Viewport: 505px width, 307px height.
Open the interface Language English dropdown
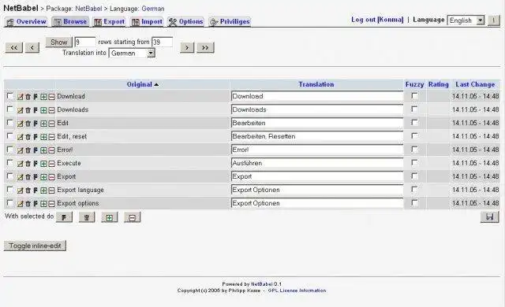click(466, 20)
